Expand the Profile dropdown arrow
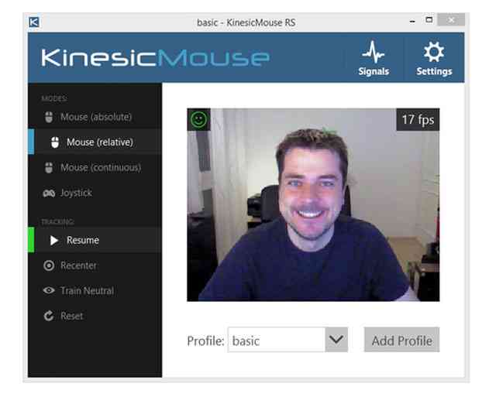 click(336, 340)
